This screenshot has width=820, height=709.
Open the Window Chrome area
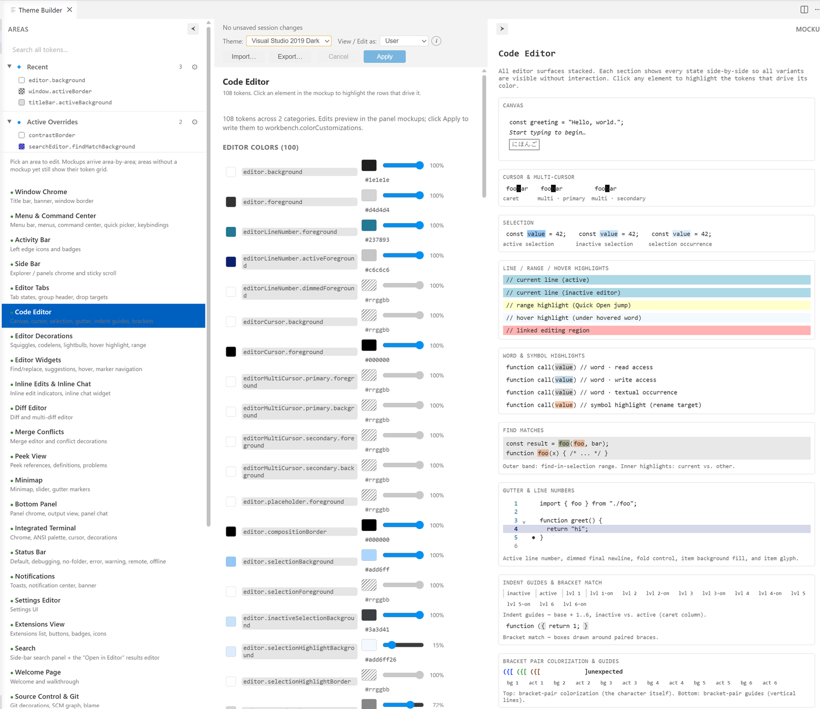point(104,196)
